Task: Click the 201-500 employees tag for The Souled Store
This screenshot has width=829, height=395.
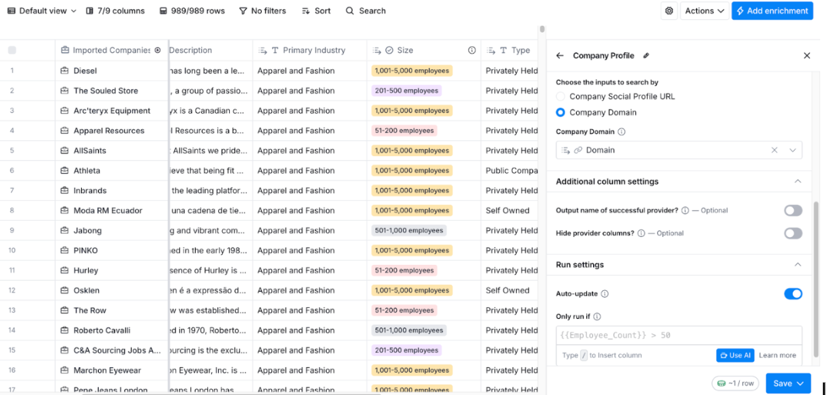Action: point(406,91)
